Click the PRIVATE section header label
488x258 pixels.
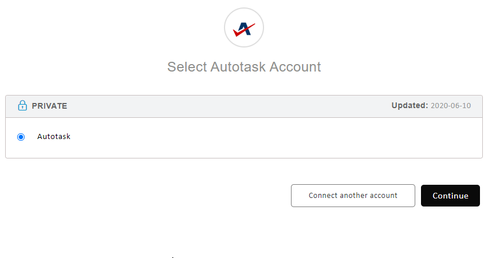point(49,106)
